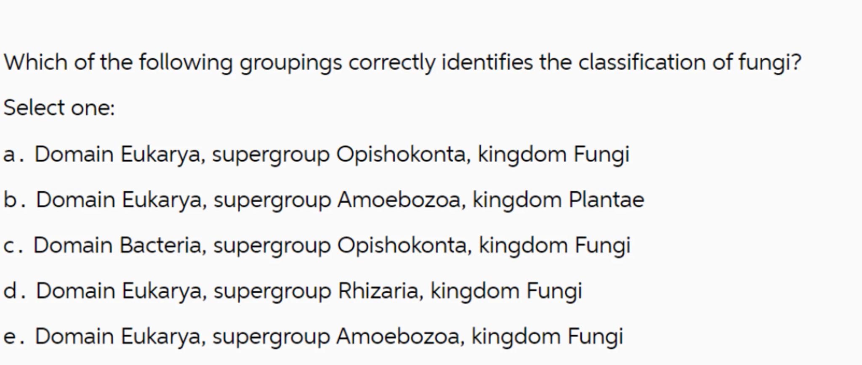Pick the Domain Bacteria answer option
This screenshot has width=862, height=365.
tap(331, 245)
